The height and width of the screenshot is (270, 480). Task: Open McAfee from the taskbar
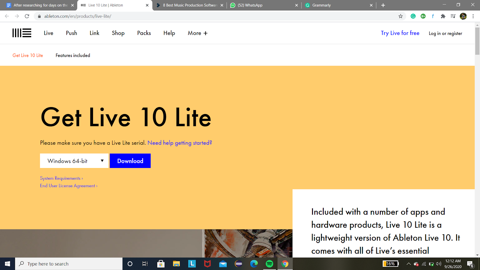[207, 264]
